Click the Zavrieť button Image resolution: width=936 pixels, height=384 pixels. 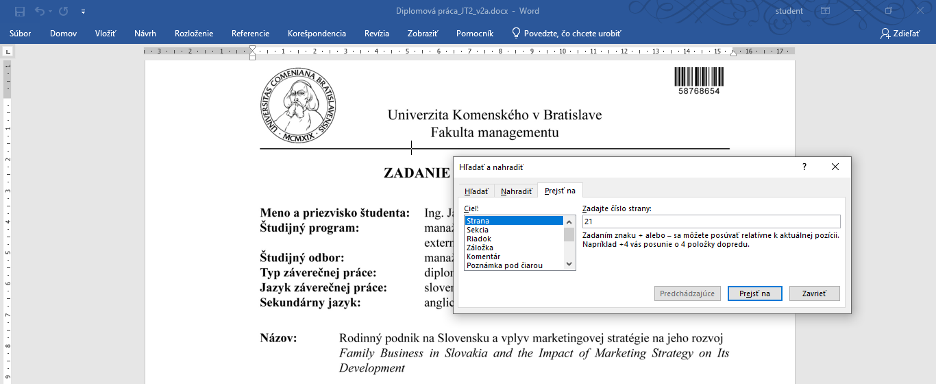tap(814, 293)
